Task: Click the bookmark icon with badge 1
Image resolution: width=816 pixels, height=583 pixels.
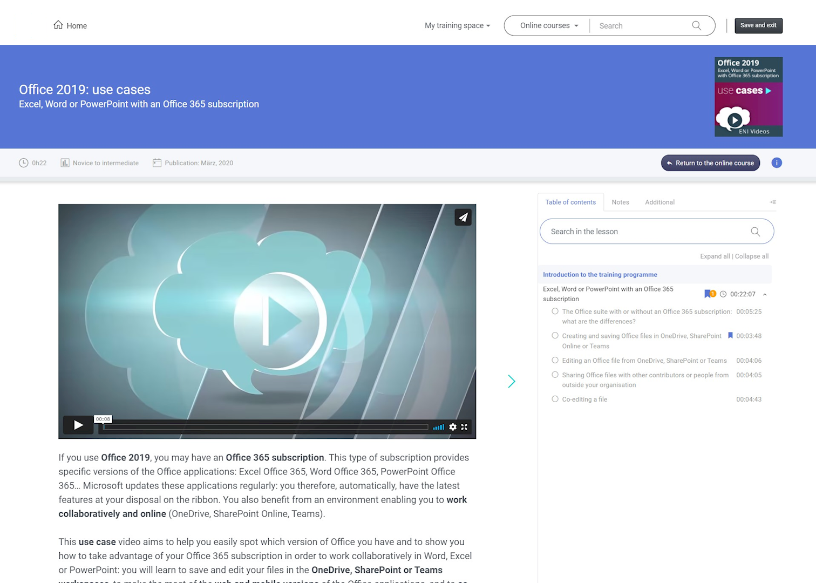Action: point(710,294)
